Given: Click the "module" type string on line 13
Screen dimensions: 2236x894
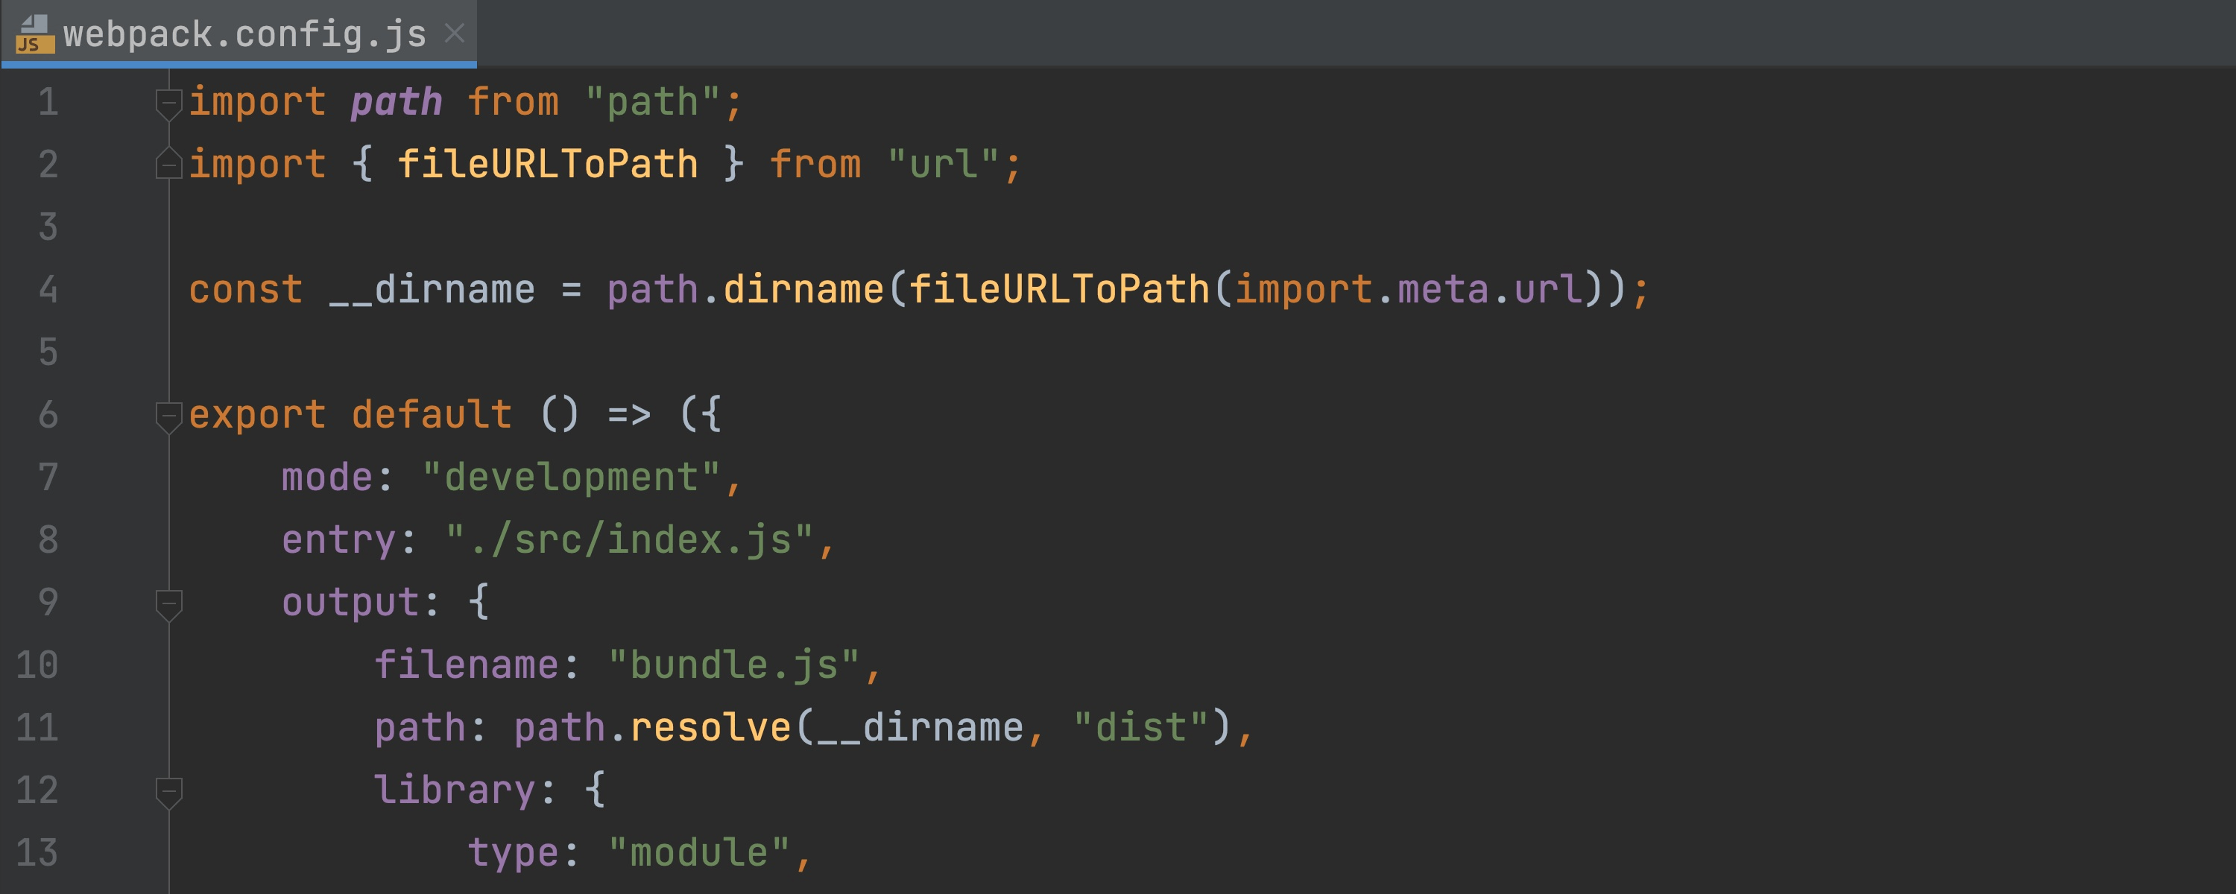Looking at the screenshot, I should pos(699,852).
